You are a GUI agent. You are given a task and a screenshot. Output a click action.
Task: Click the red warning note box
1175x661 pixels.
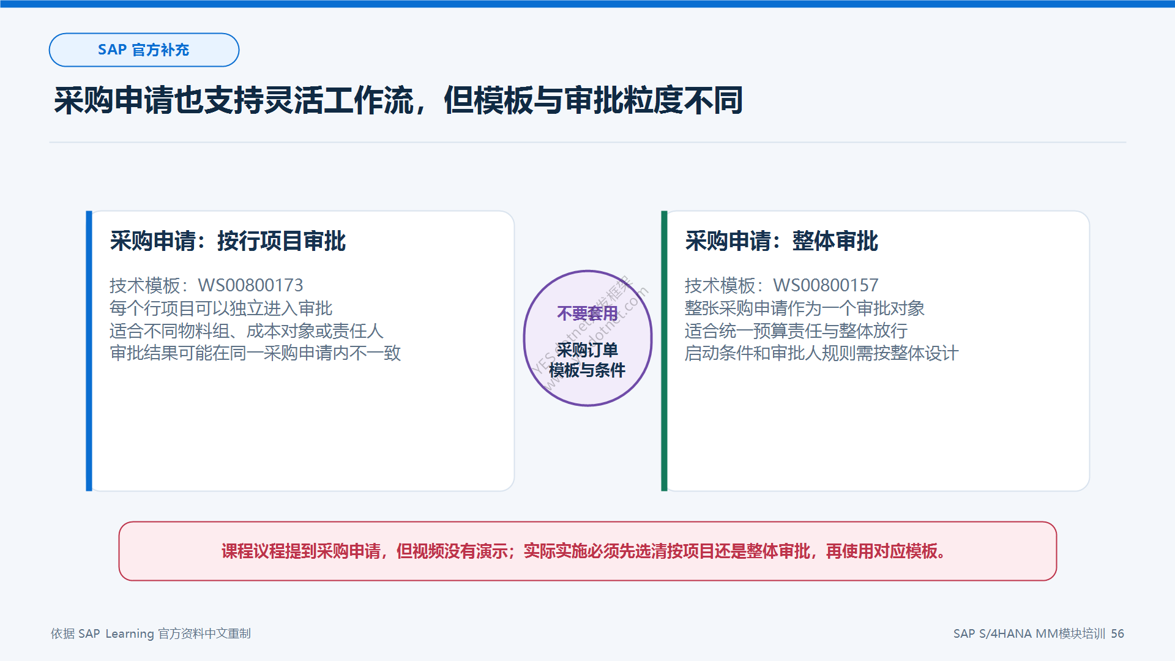pos(587,551)
